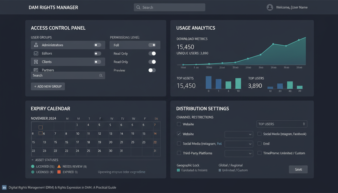Click the Asset Statuses legend icon

(x=32, y=160)
